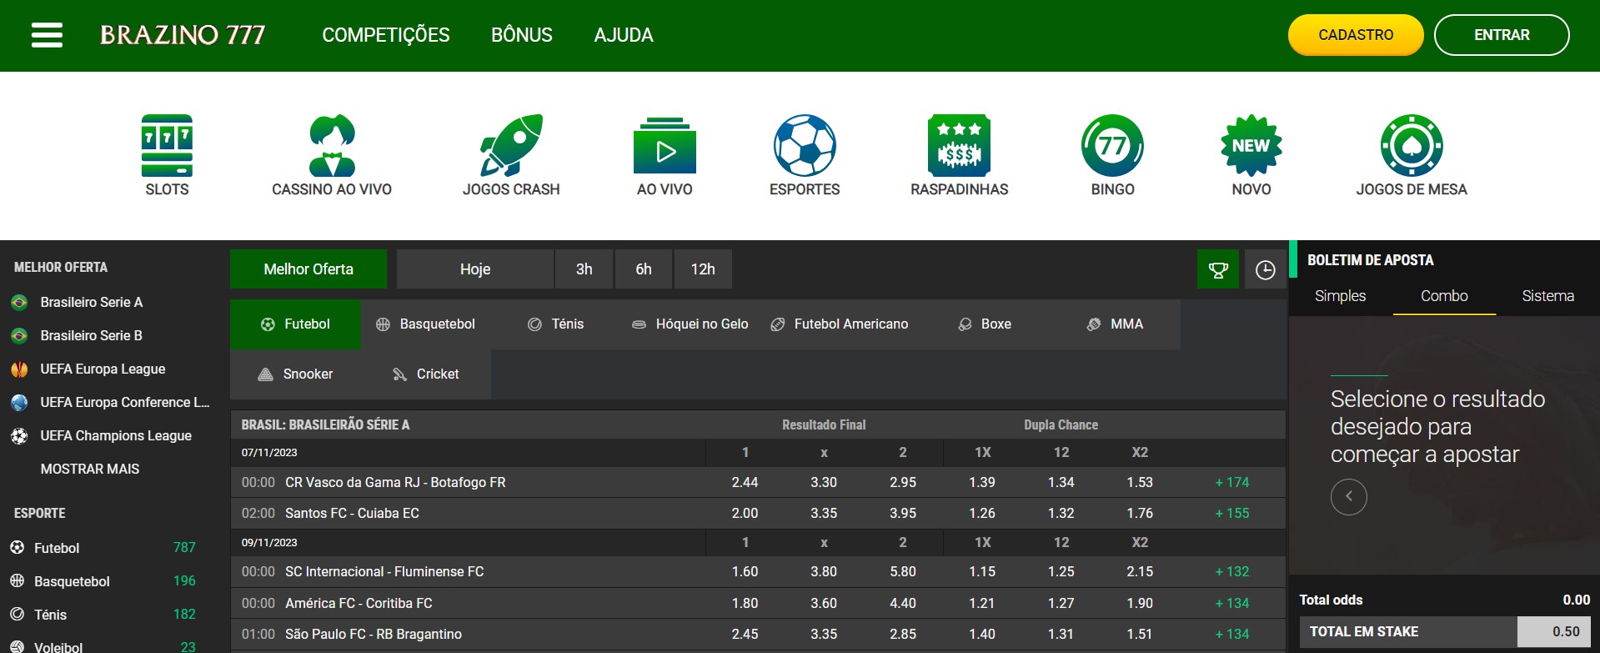Open Brasileiro Serie B league
The image size is (1600, 653).
pos(92,335)
